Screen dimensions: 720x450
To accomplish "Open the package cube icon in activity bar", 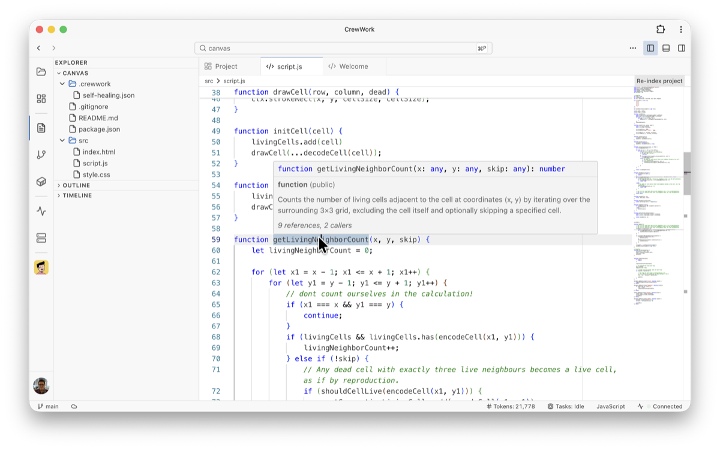I will (41, 182).
